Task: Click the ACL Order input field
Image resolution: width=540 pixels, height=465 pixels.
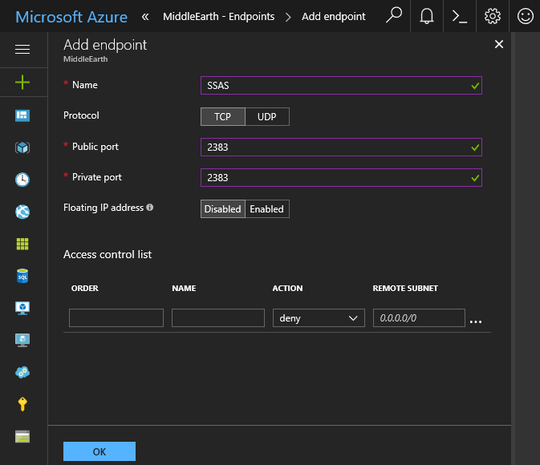Action: pos(116,317)
